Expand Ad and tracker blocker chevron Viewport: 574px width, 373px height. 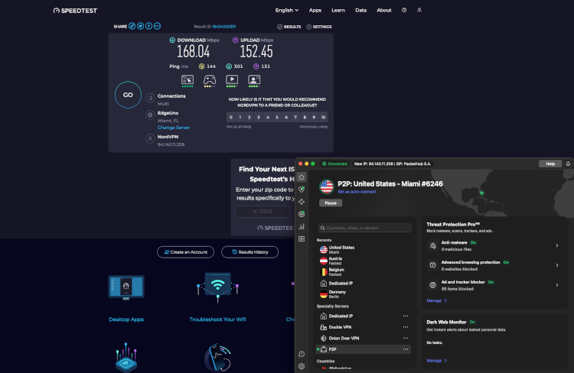coord(557,285)
